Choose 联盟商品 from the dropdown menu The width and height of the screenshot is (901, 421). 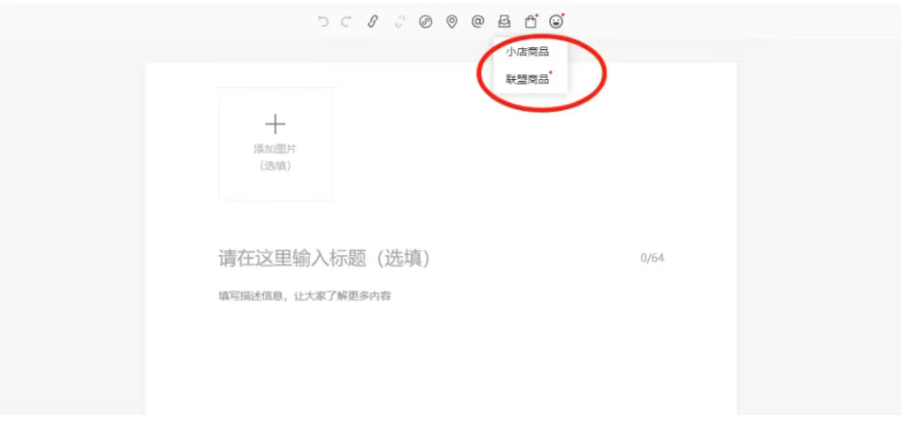527,79
